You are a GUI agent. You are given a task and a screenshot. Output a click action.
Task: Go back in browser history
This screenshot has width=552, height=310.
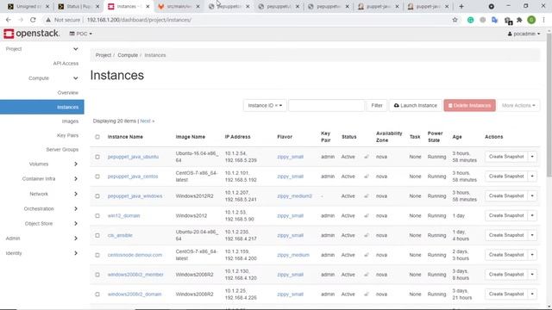pos(9,20)
